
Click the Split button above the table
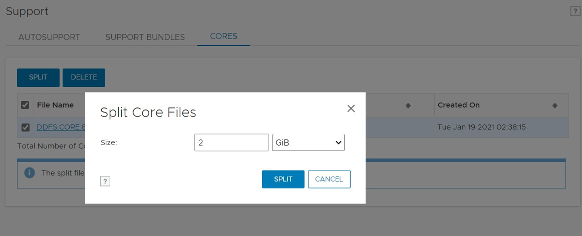[x=38, y=77]
